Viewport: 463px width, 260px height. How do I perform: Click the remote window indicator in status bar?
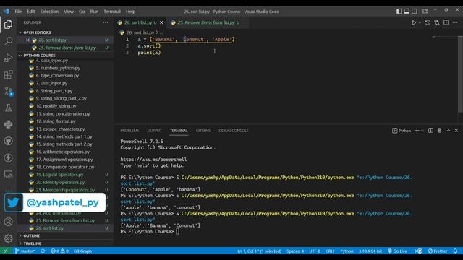pyautogui.click(x=6, y=251)
